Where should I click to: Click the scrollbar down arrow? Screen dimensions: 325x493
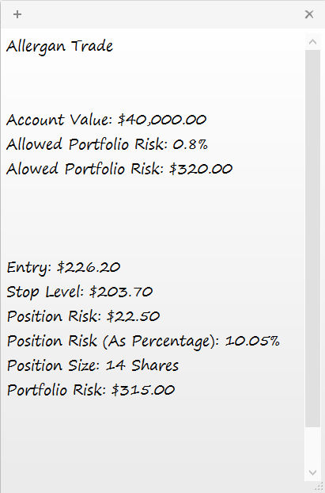click(312, 472)
